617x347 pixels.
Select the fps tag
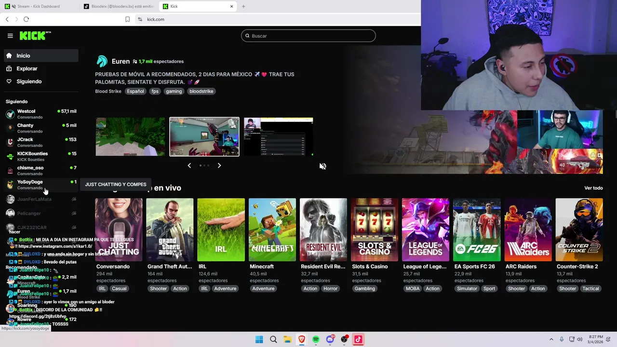tap(155, 91)
